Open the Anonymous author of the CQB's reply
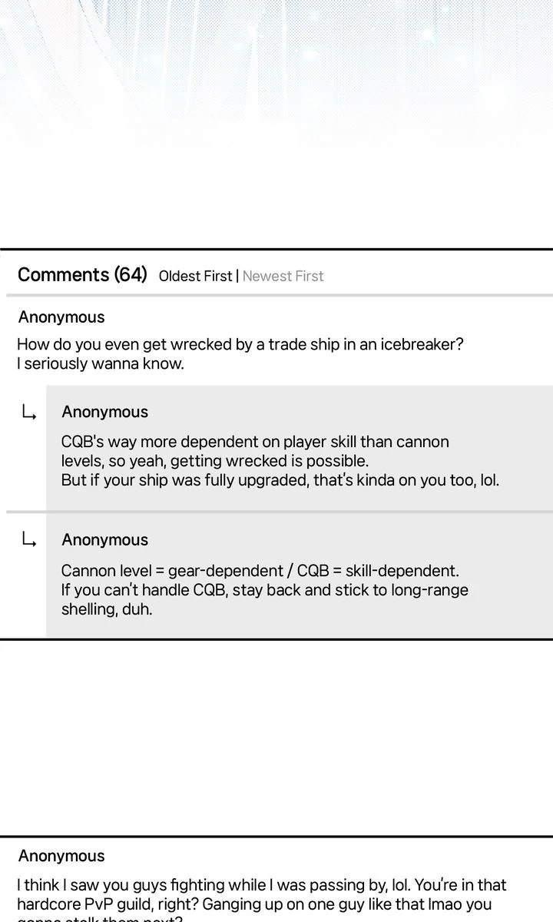This screenshot has height=922, width=553. [104, 412]
